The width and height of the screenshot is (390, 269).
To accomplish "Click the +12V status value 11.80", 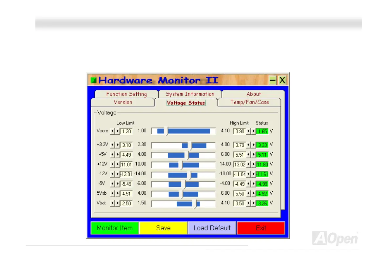I will click(262, 164).
